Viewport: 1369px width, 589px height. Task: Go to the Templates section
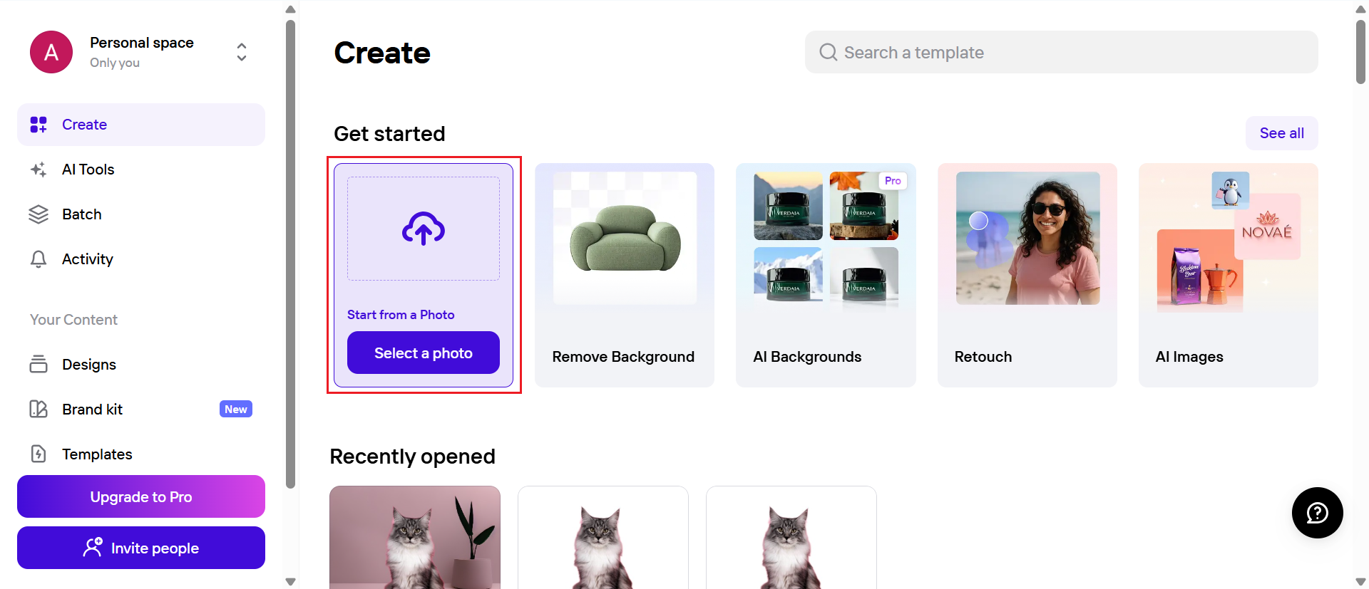(97, 454)
